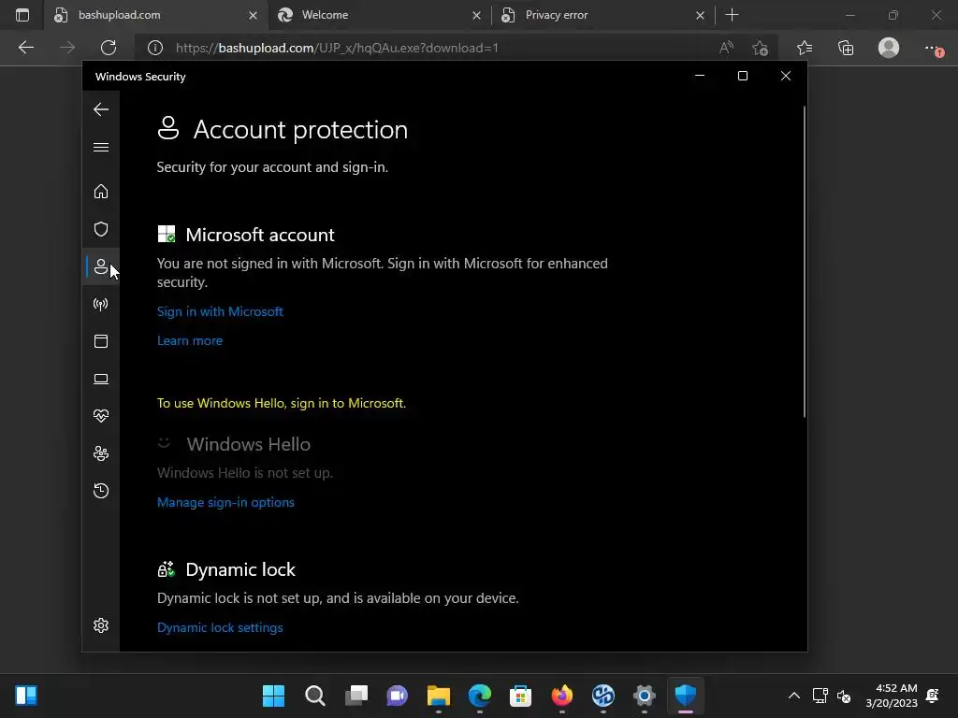Click the Edge address bar URL
The height and width of the screenshot is (718, 958).
click(x=337, y=48)
